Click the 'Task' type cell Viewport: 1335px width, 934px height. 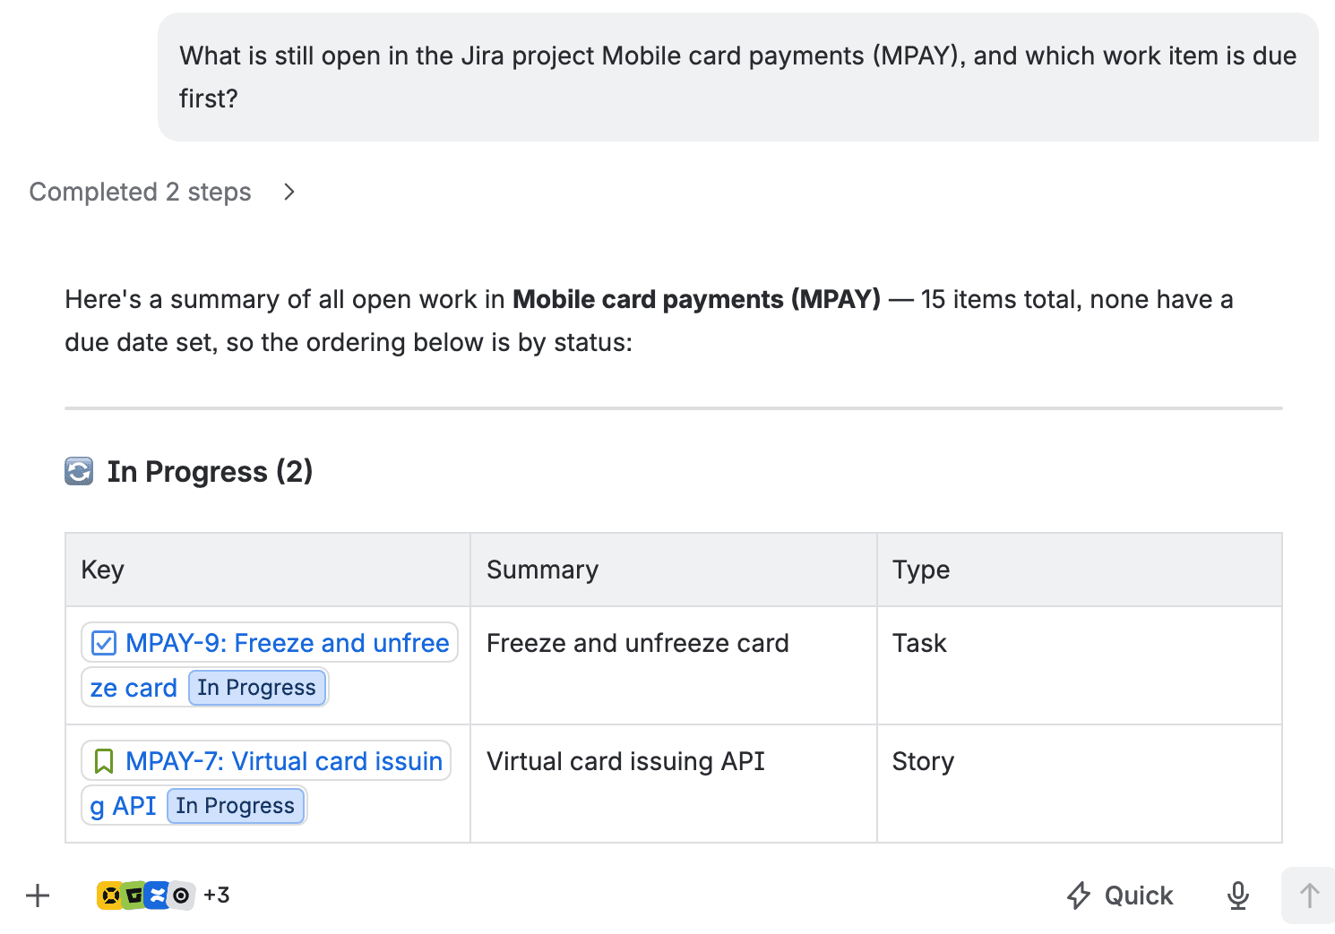click(x=1080, y=665)
